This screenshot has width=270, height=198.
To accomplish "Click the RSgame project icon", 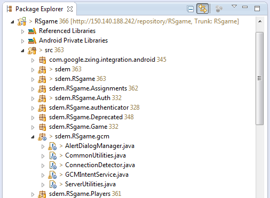I will [22, 21].
